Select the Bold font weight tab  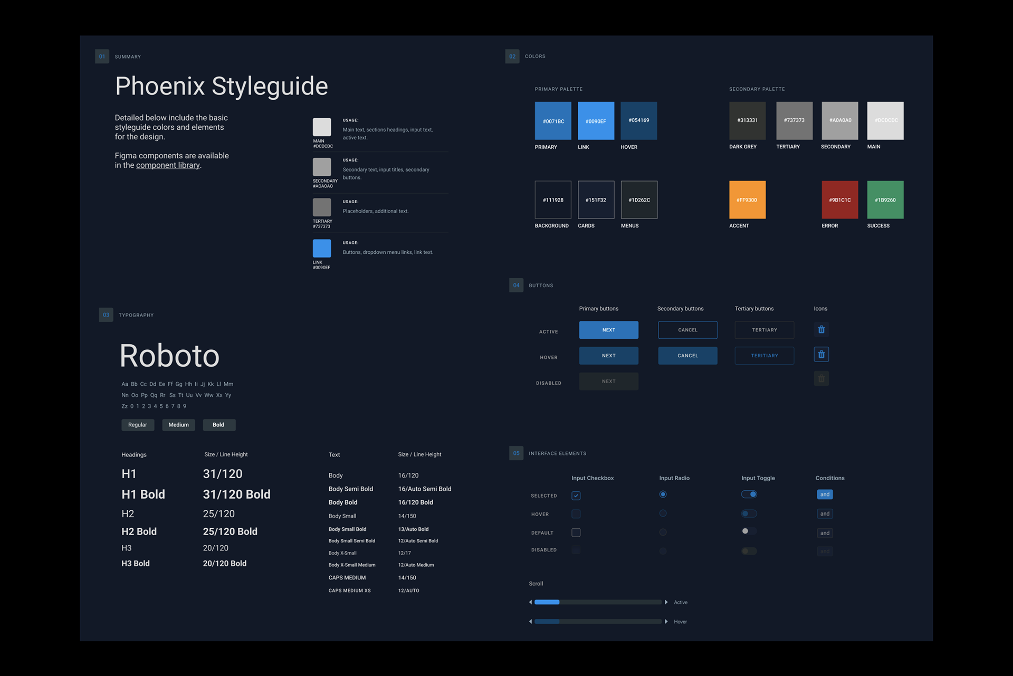coord(218,425)
